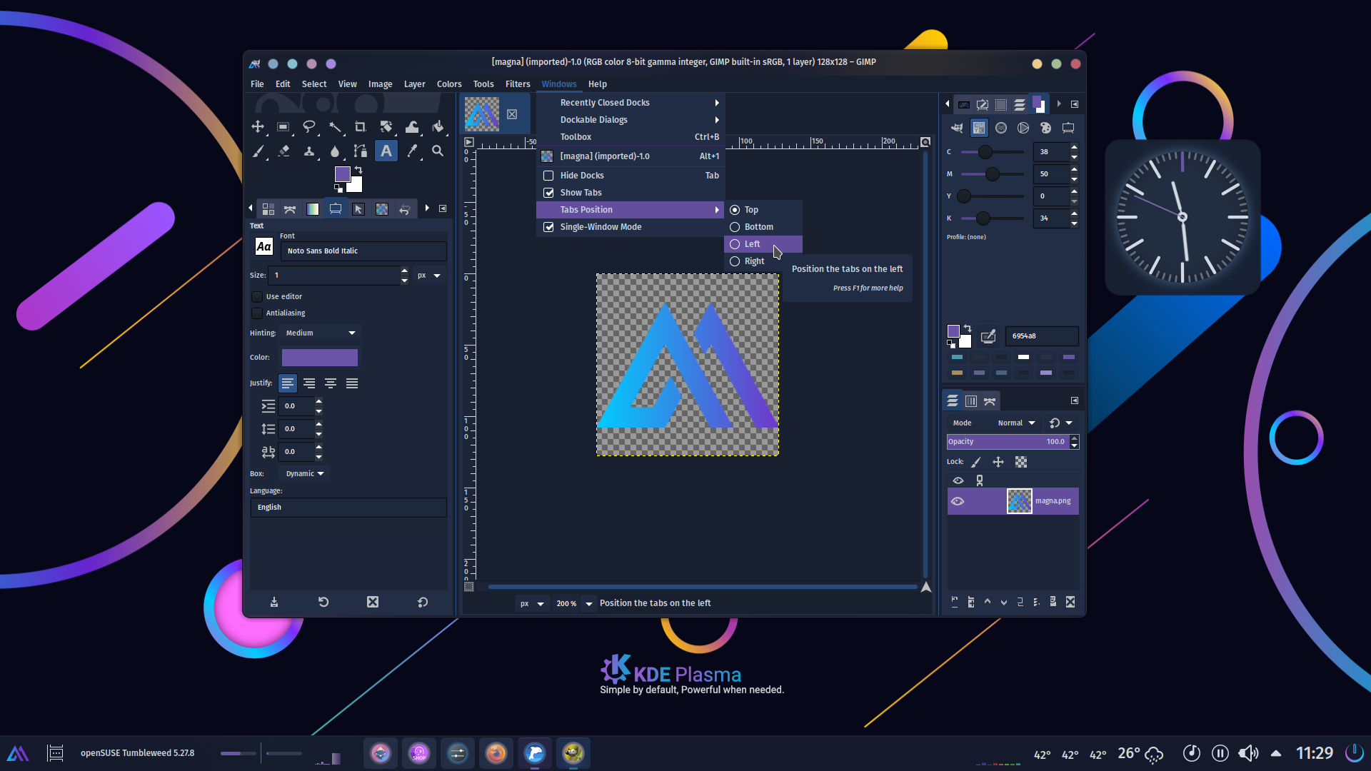Select the Zoom magnifier tool
Screen dimensions: 1371x771
coord(438,151)
